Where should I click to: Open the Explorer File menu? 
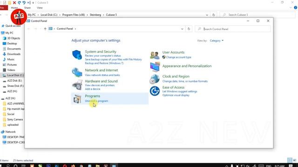pos(3,8)
